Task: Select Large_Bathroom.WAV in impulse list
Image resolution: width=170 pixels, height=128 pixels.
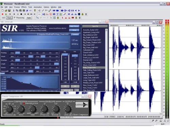Action: [91, 75]
